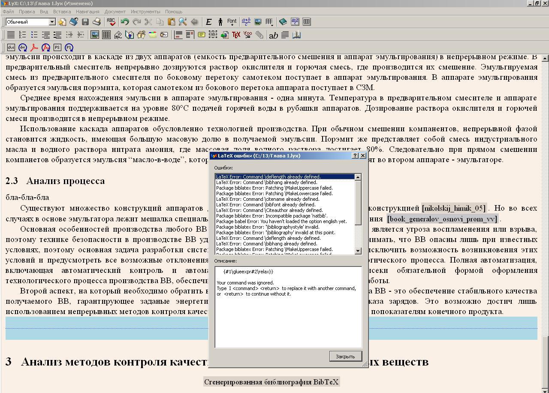
Task: Click the New document icon
Action: [x=63, y=22]
